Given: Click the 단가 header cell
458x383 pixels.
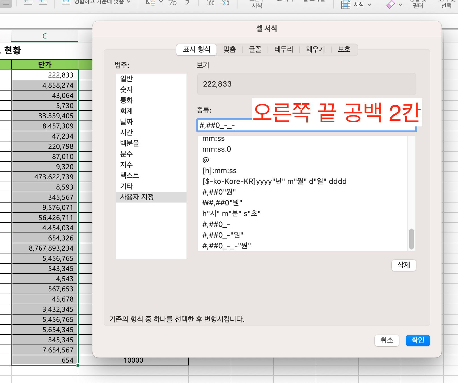Looking at the screenshot, I should [x=45, y=65].
